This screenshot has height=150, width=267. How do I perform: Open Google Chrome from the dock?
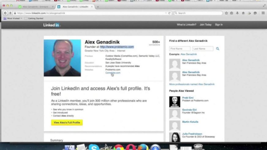(119, 148)
